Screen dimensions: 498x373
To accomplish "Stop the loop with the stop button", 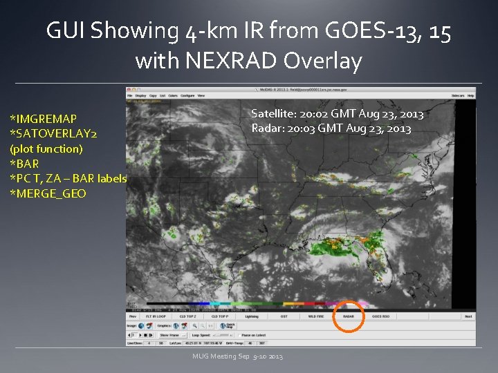I will point(145,335).
